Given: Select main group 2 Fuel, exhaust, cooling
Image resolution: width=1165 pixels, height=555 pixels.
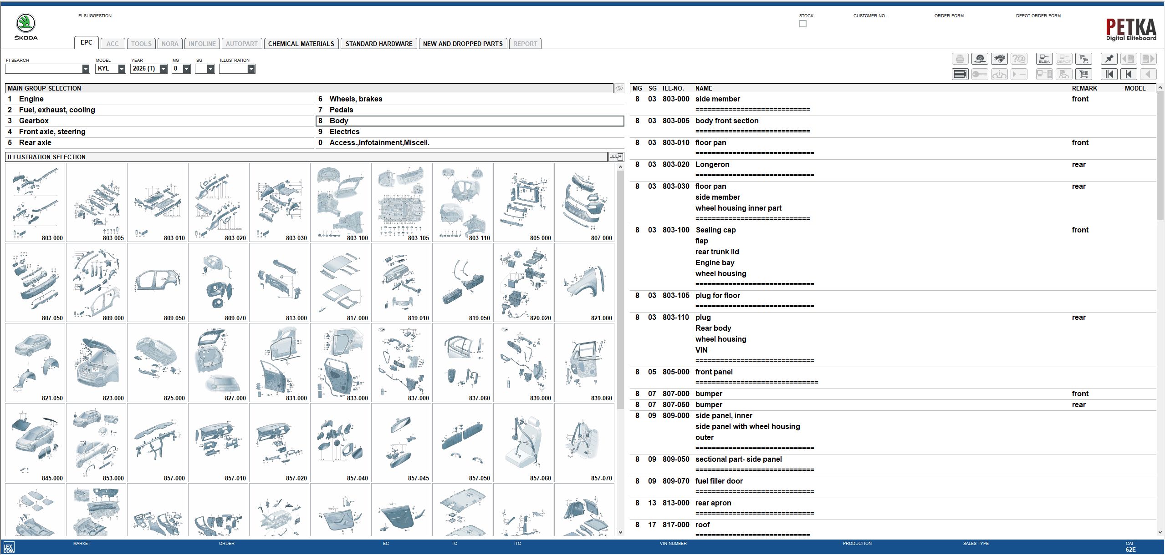Looking at the screenshot, I should point(159,110).
